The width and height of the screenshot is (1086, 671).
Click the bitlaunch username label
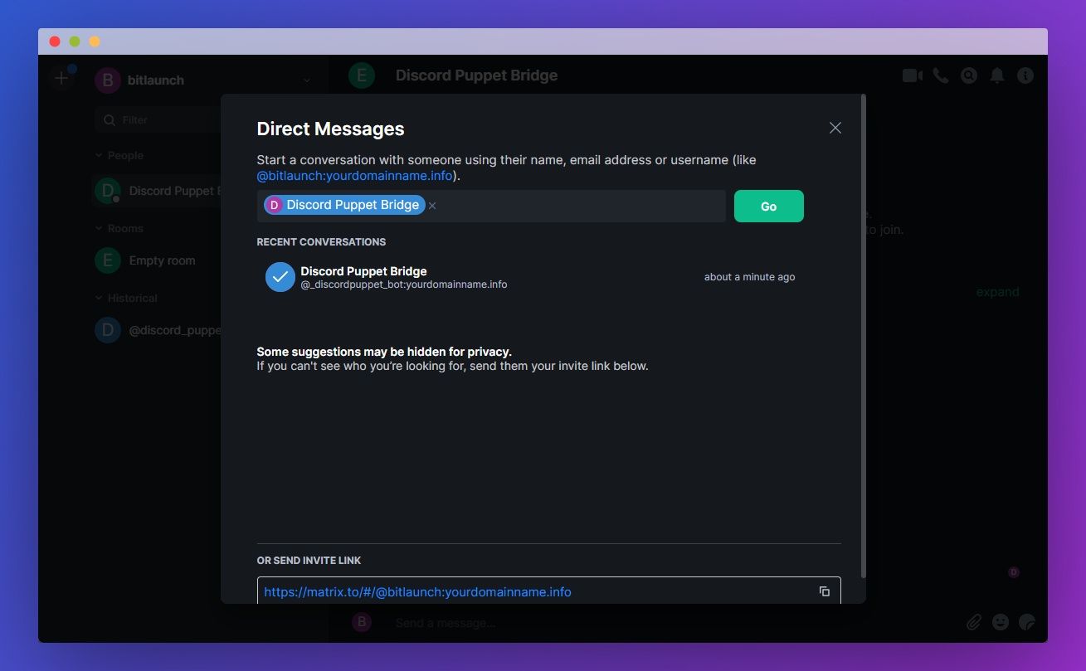tap(156, 80)
